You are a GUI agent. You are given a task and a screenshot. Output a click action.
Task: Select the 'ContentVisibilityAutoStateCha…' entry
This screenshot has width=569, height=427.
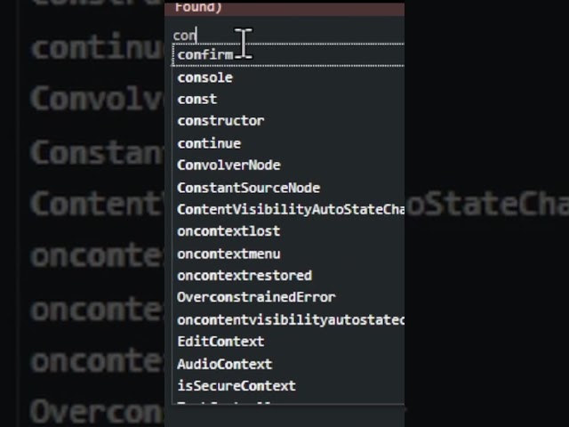(x=290, y=210)
